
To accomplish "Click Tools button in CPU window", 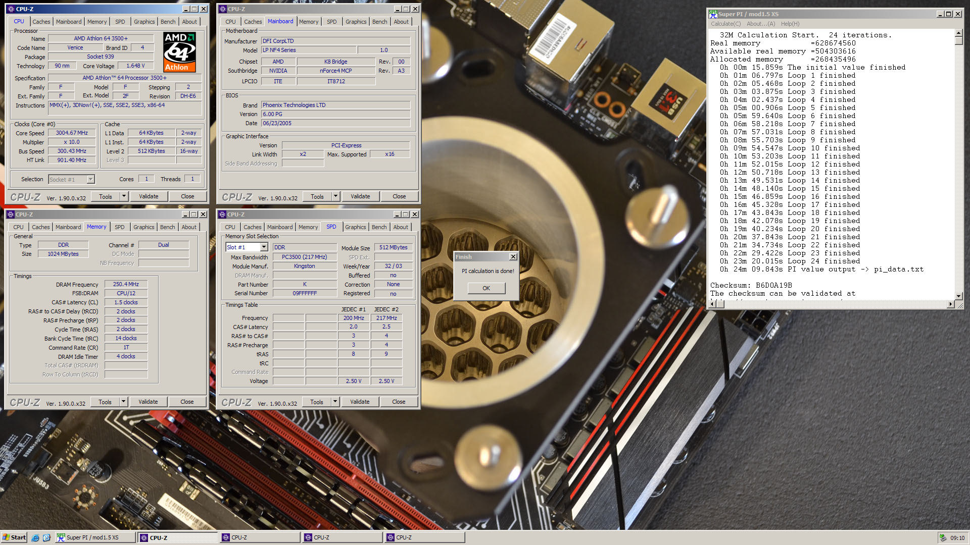I will pos(106,196).
